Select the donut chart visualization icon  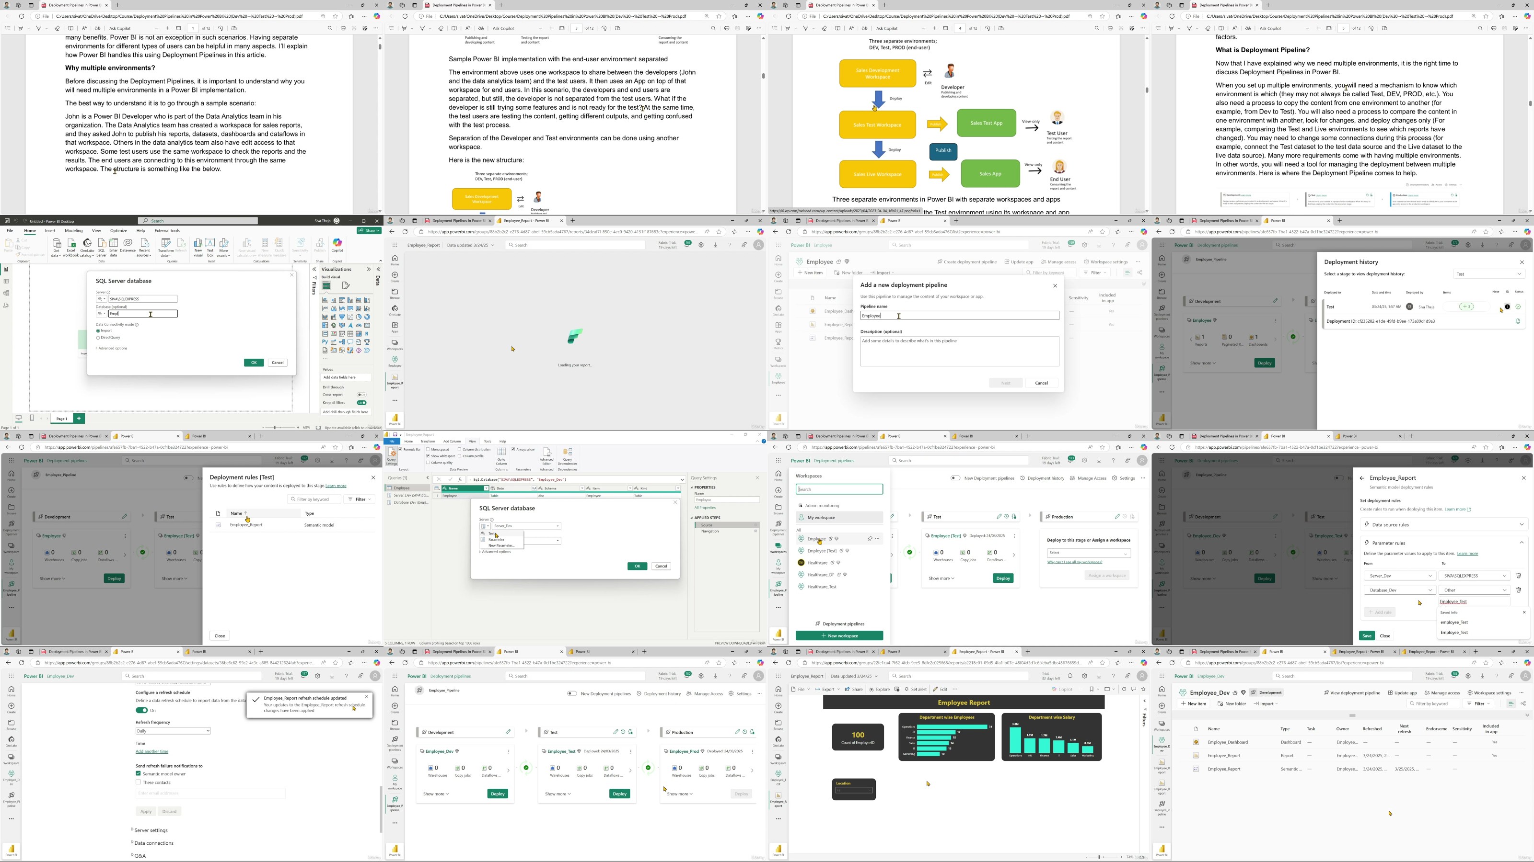(x=367, y=317)
